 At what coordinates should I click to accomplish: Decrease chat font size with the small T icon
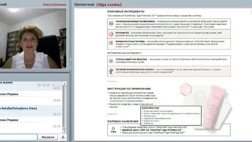point(59,85)
